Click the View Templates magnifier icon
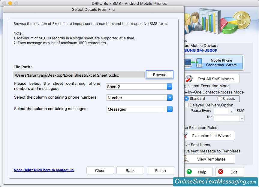This screenshot has height=187, width=259. [186, 159]
